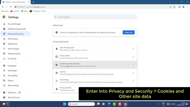Reload the settings page

11,7
